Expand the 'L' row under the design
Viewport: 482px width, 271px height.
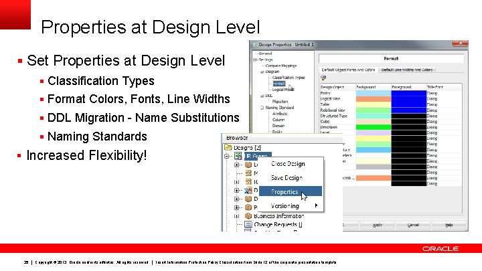coord(236,165)
